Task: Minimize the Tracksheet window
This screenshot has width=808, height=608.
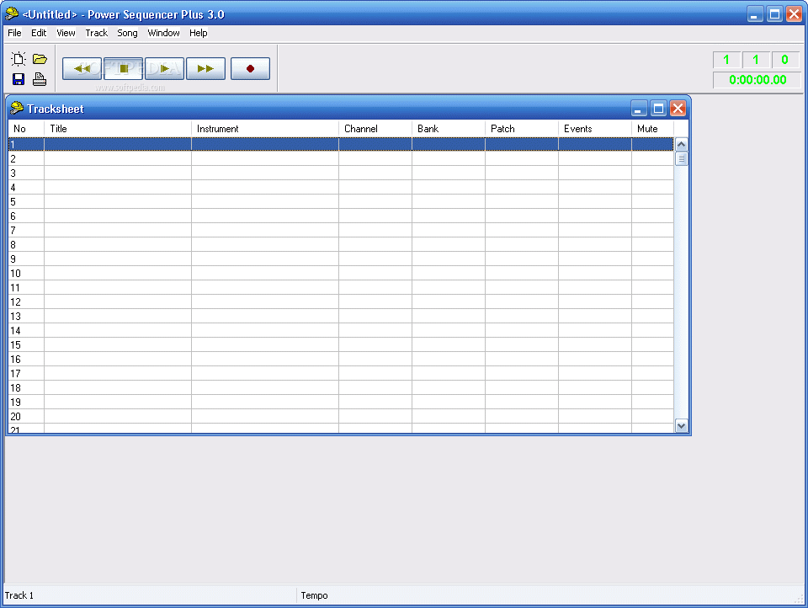Action: [x=639, y=109]
